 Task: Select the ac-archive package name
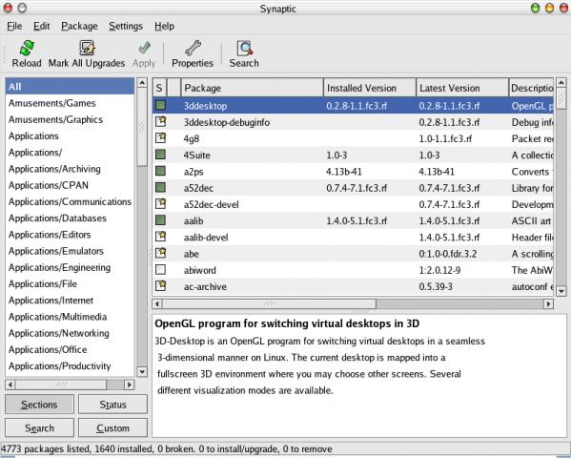[x=205, y=286]
